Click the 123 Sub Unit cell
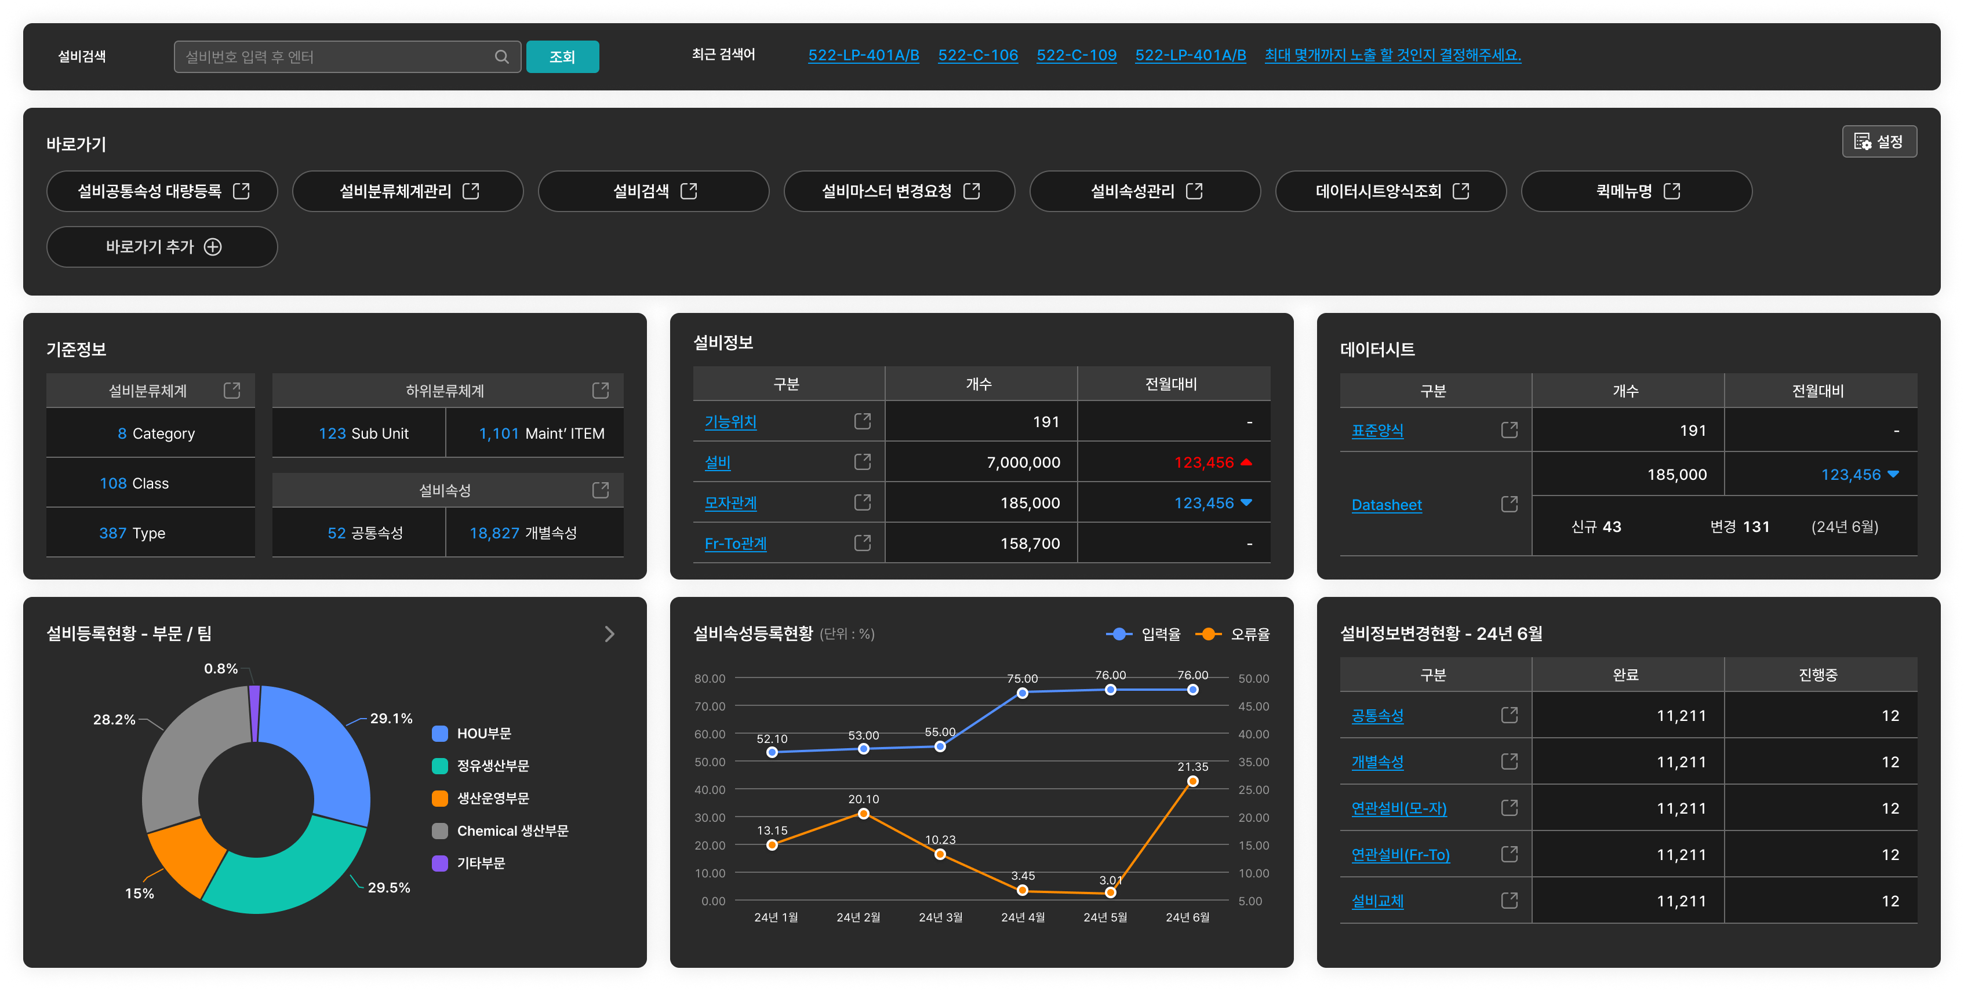The height and width of the screenshot is (991, 1964). click(x=358, y=433)
